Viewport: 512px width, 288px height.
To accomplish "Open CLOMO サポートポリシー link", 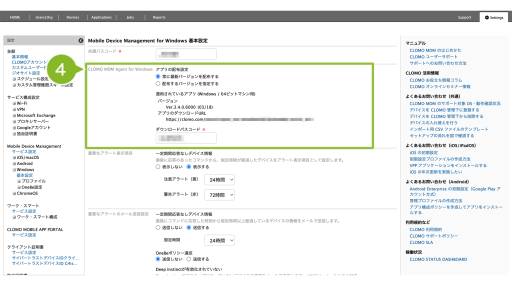I will [433, 236].
